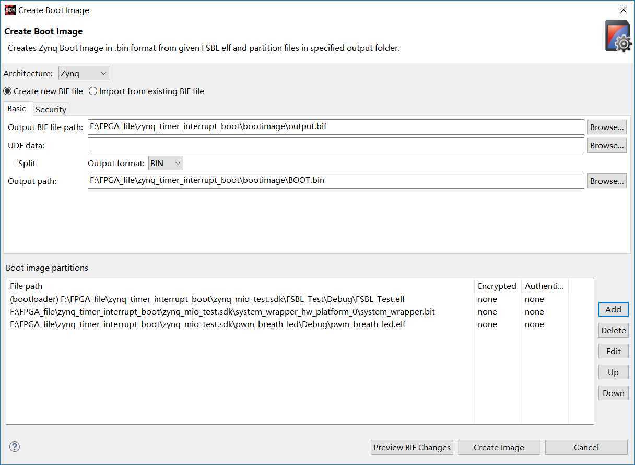Select Create new BIF file option

pos(43,91)
